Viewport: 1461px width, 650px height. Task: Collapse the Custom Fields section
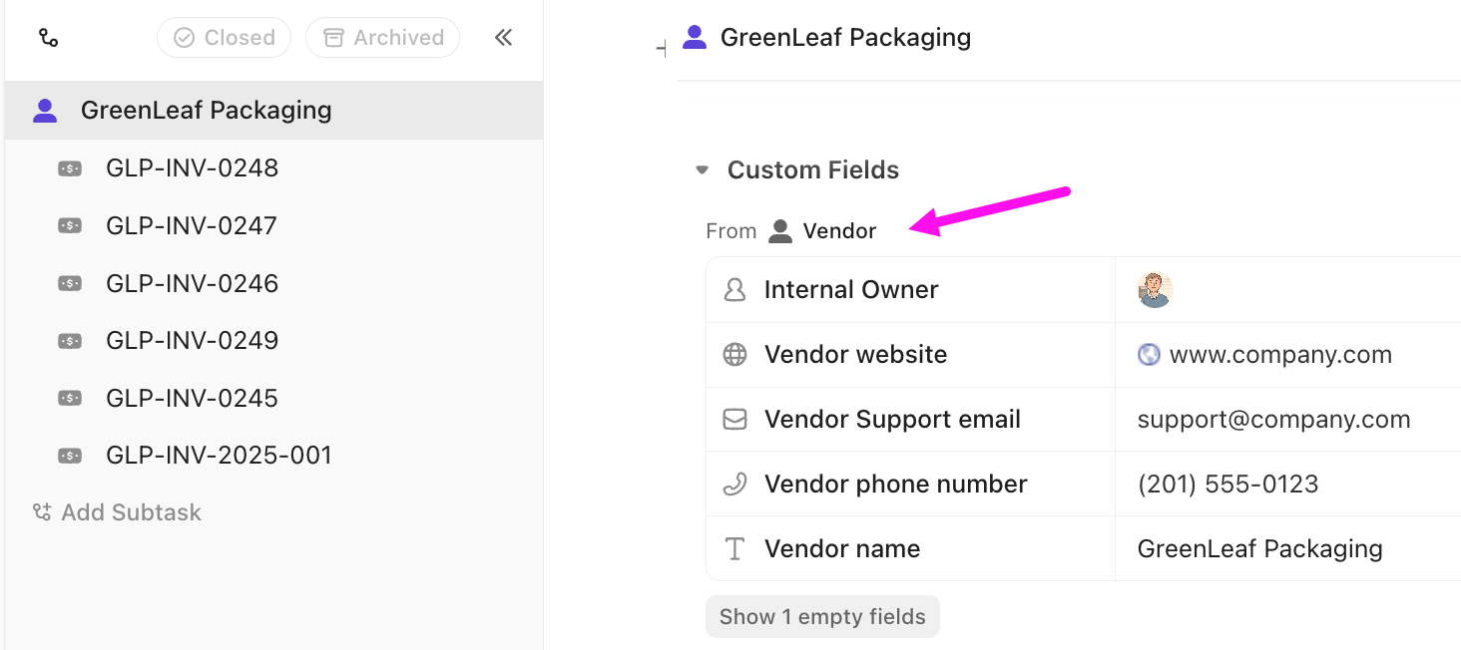(x=702, y=169)
